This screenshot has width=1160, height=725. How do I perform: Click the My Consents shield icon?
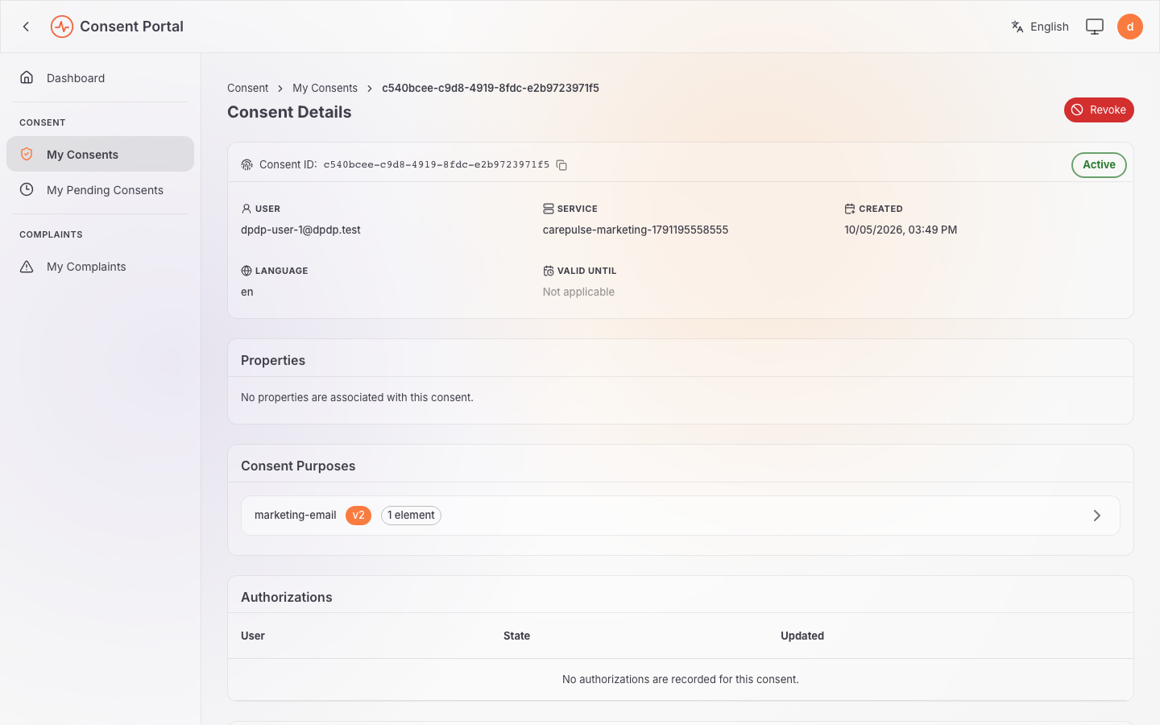pos(27,154)
